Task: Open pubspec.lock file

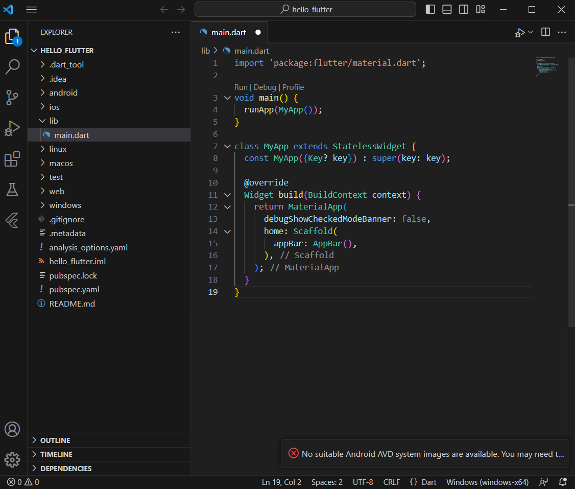Action: click(x=109, y=275)
